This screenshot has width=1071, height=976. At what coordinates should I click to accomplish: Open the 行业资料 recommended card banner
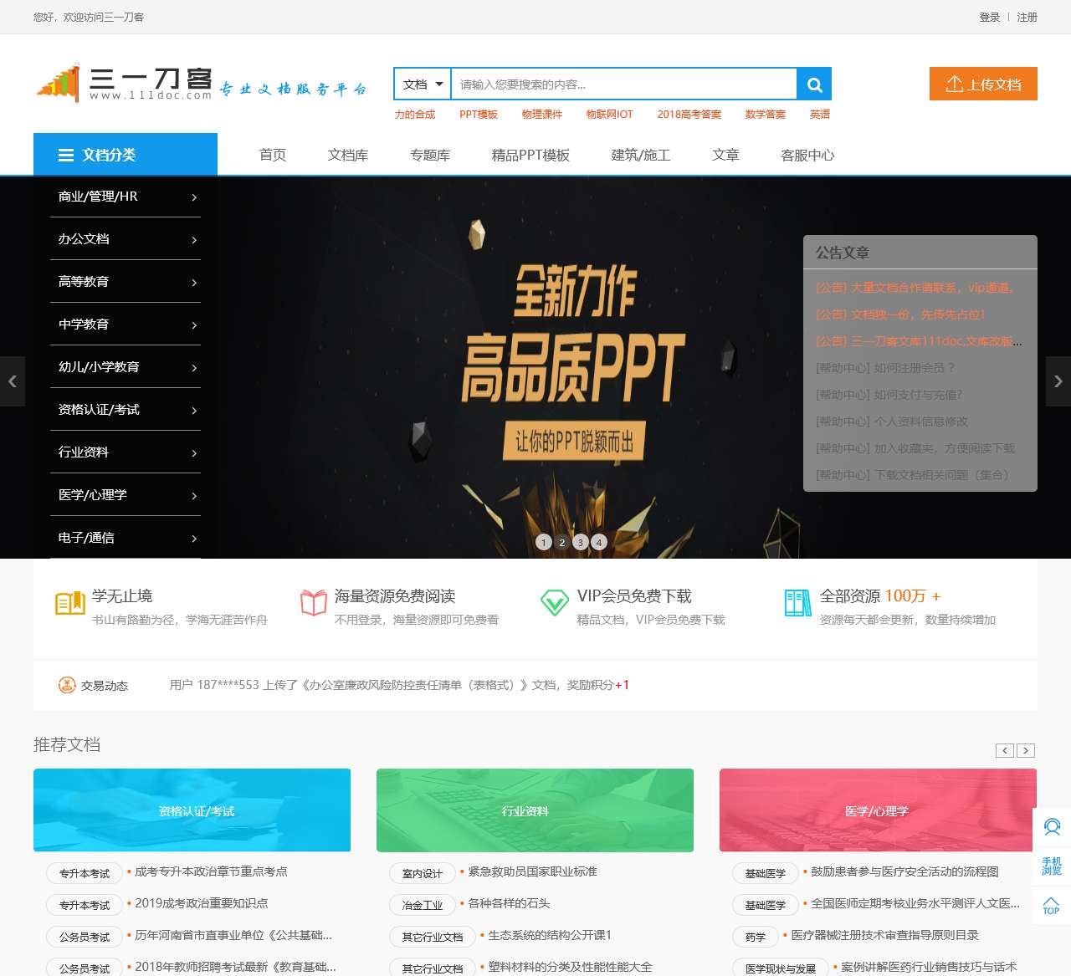(535, 810)
